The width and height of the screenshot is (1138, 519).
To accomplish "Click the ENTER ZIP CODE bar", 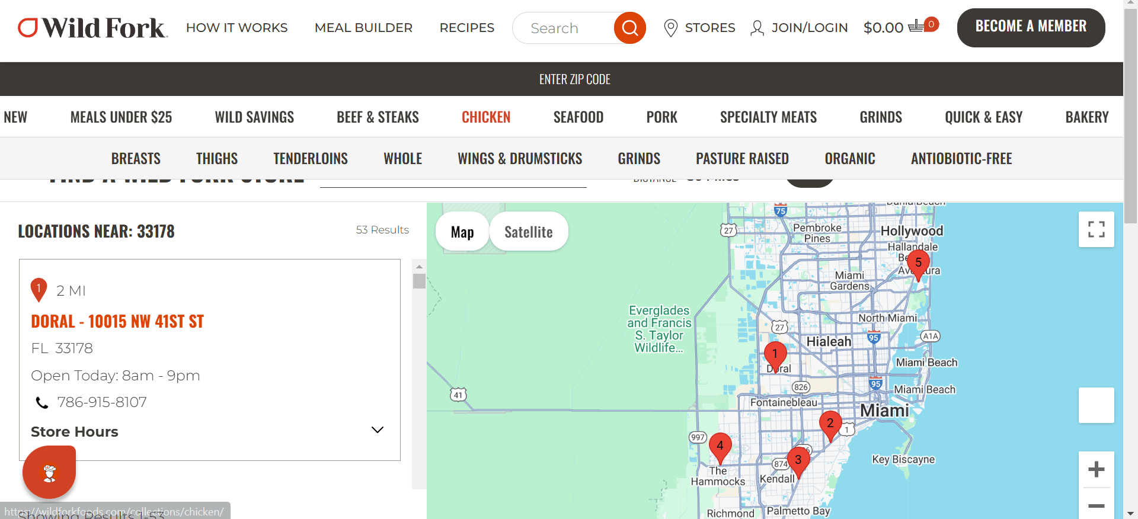I will (x=574, y=79).
